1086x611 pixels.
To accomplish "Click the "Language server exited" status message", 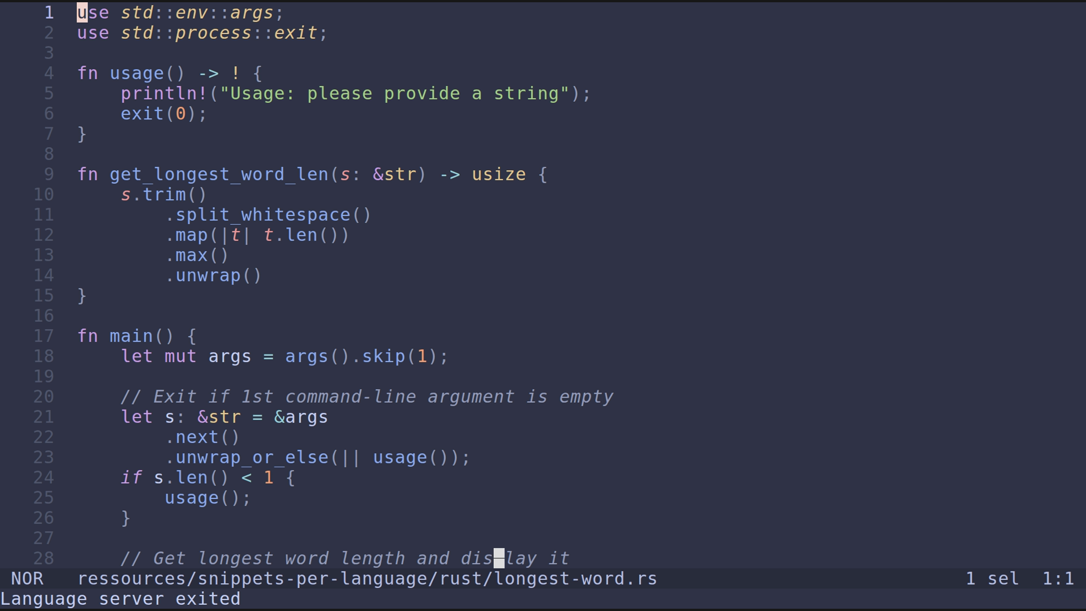I will point(120,599).
